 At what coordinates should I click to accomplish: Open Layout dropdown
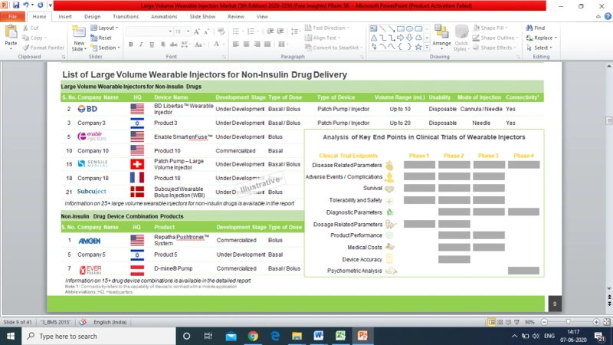[x=104, y=28]
